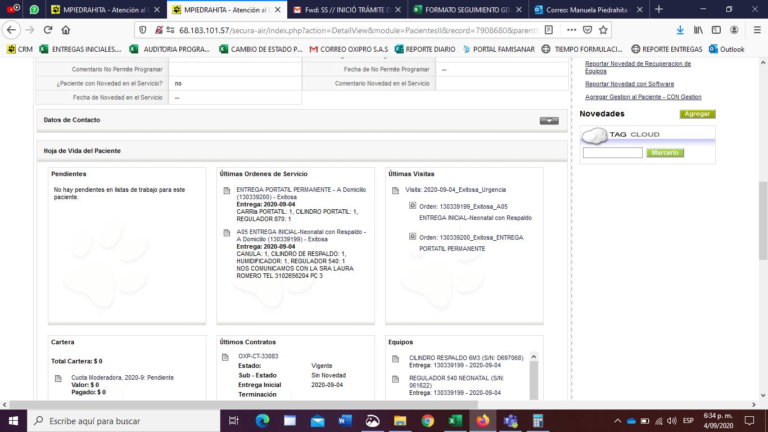Switch to FORMATO SEGUIMIENTO tab
768x432 pixels.
coord(468,10)
